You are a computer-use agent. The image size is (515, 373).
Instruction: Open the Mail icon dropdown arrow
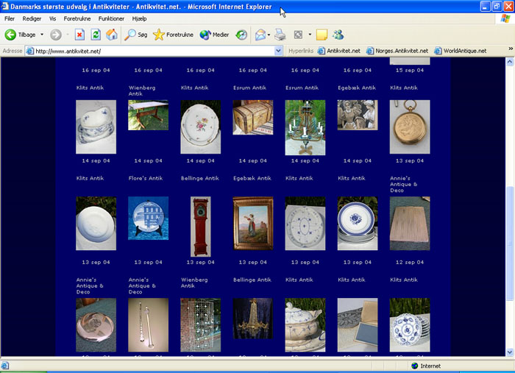269,35
